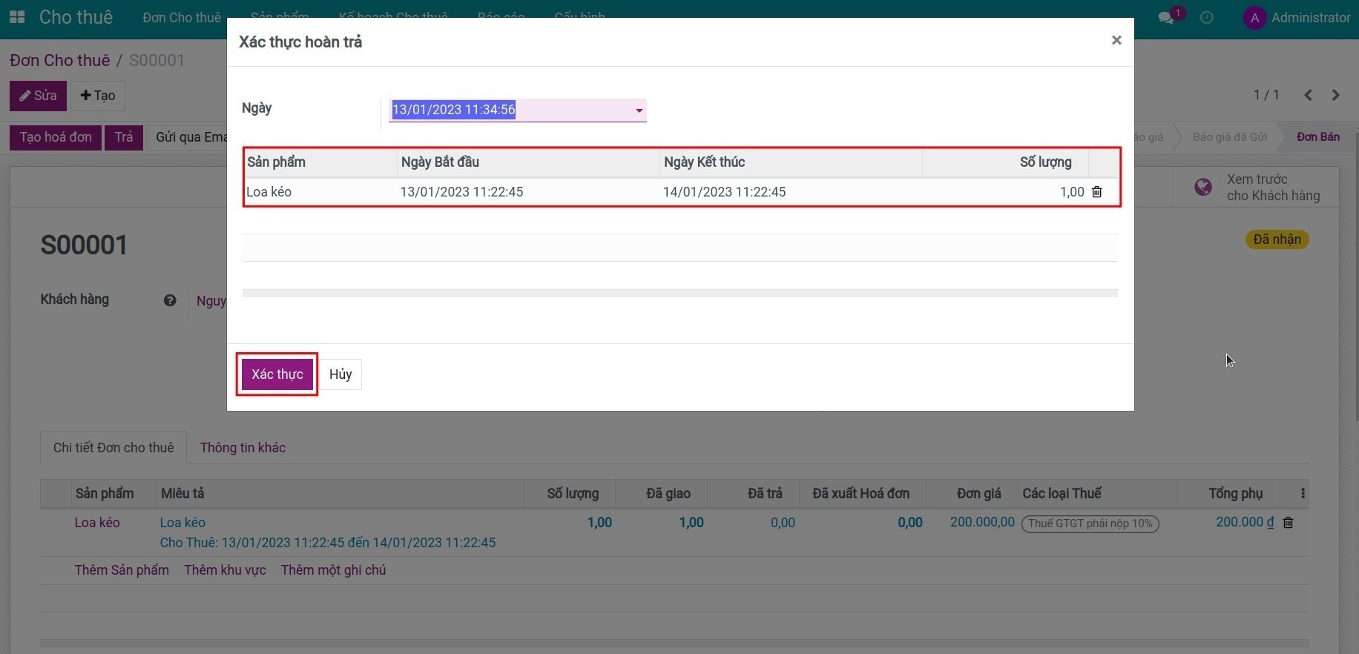Click help icon beside Khách hàng
Screen dimensions: 1359x654
point(170,300)
